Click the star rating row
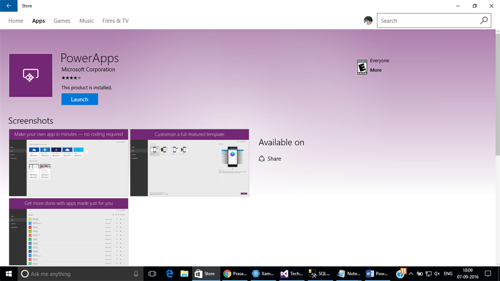This screenshot has width=500, height=281. coord(71,78)
